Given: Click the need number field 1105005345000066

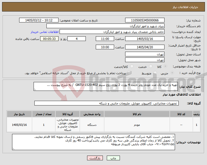Looking at the screenshot, I should [145, 20].
